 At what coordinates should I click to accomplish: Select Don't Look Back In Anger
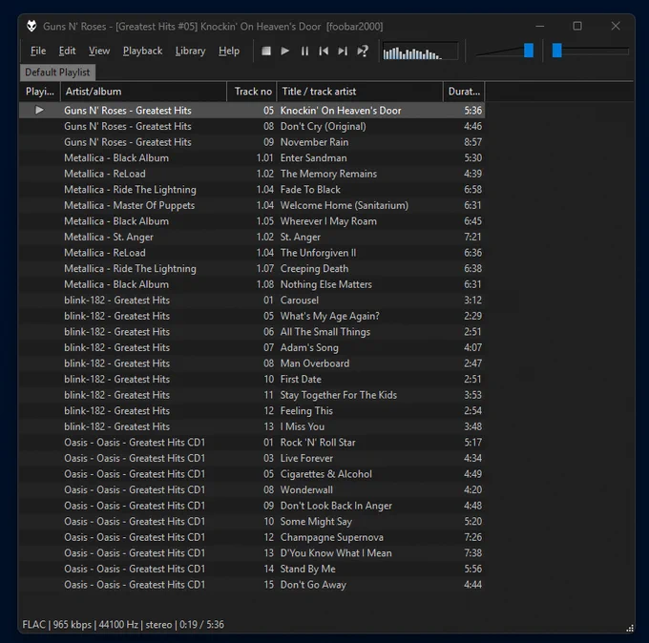tap(252, 506)
